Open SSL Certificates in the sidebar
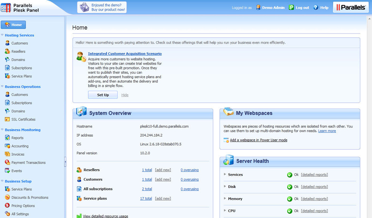 click(x=23, y=119)
